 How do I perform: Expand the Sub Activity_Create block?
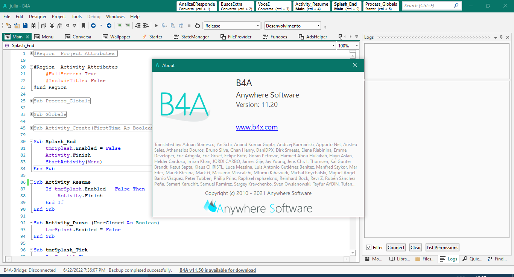[31, 128]
